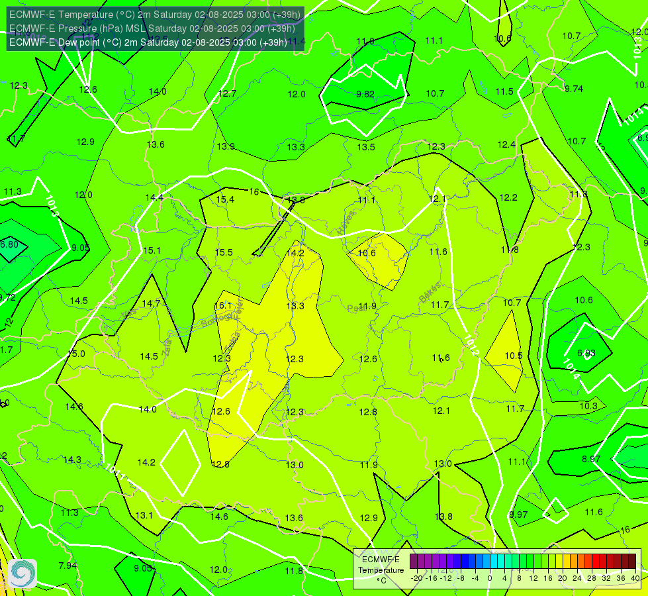Click the 6.80 temperature value
This screenshot has height=596, width=648.
click(9, 244)
